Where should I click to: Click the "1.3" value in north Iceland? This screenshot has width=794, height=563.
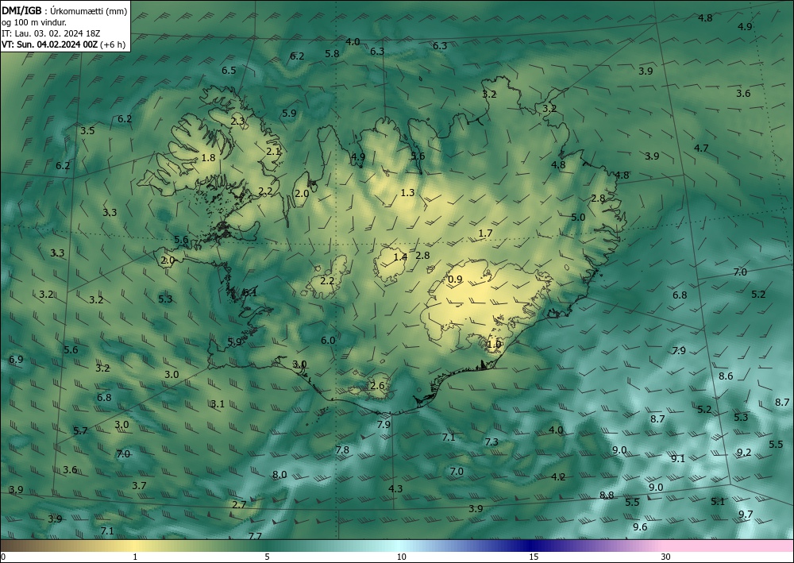click(x=407, y=192)
